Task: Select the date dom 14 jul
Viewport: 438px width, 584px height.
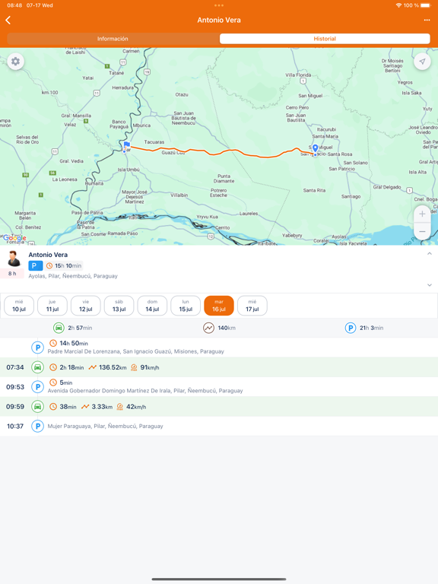Action: 152,306
